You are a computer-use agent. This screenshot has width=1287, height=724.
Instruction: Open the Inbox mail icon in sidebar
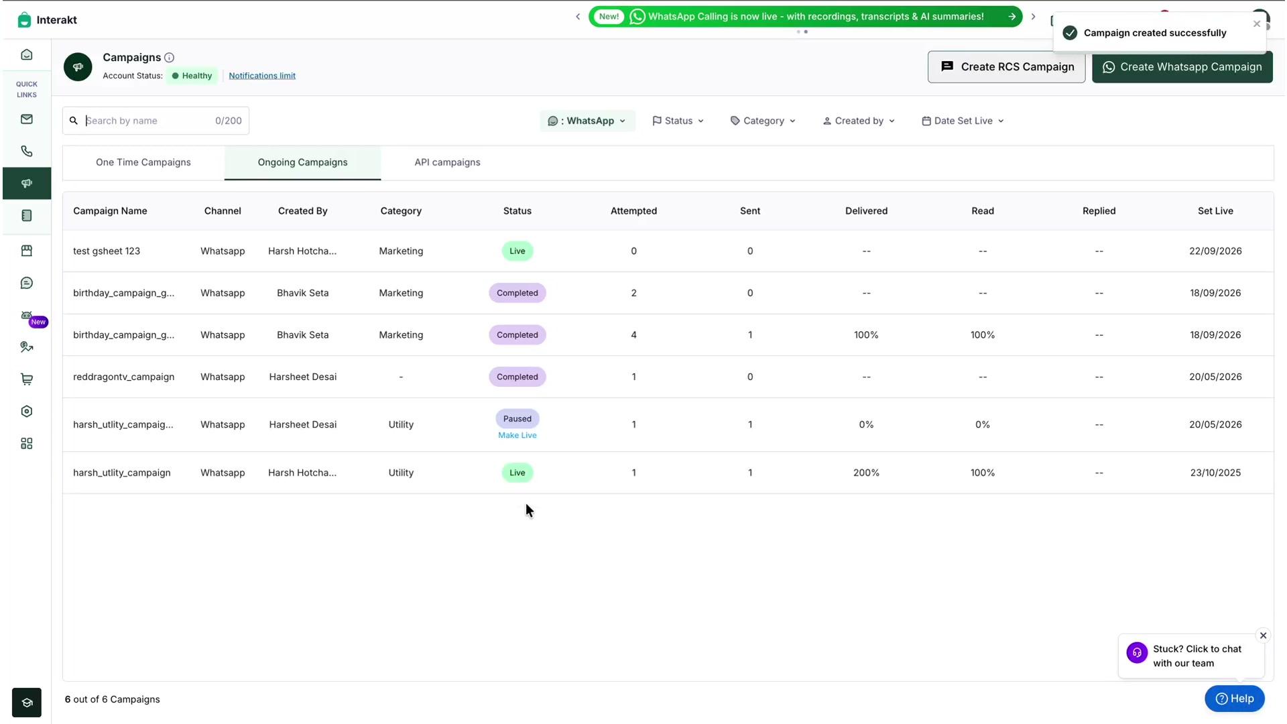click(x=27, y=119)
